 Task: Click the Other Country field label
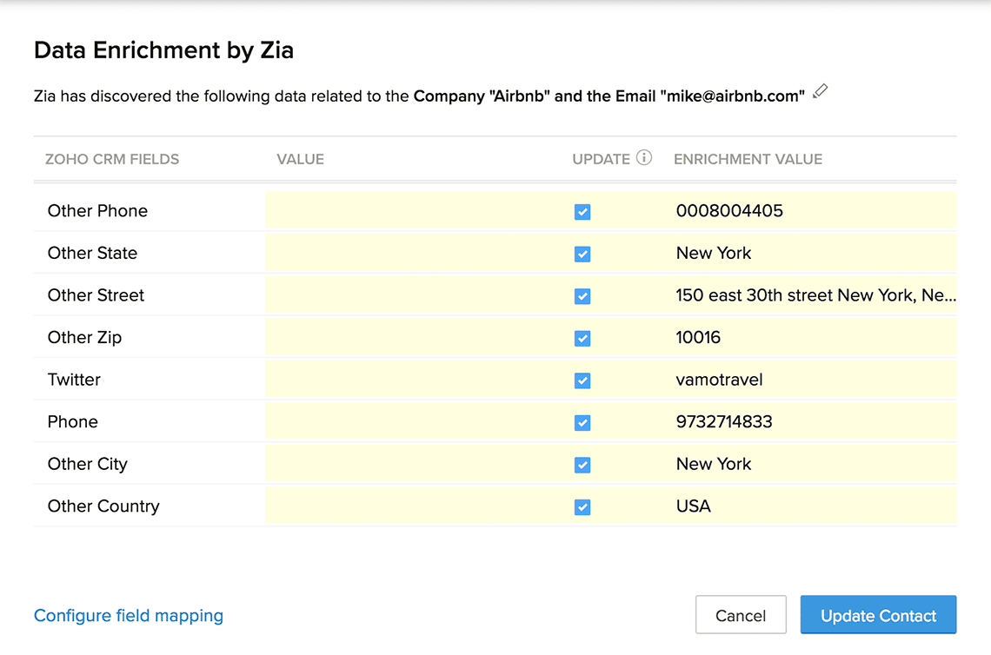103,506
